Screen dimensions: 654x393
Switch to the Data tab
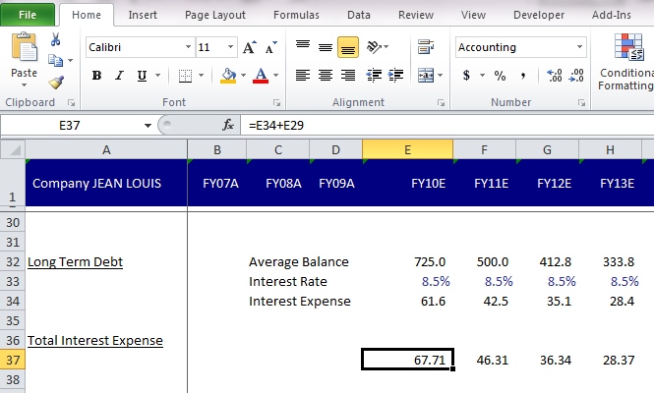[359, 15]
